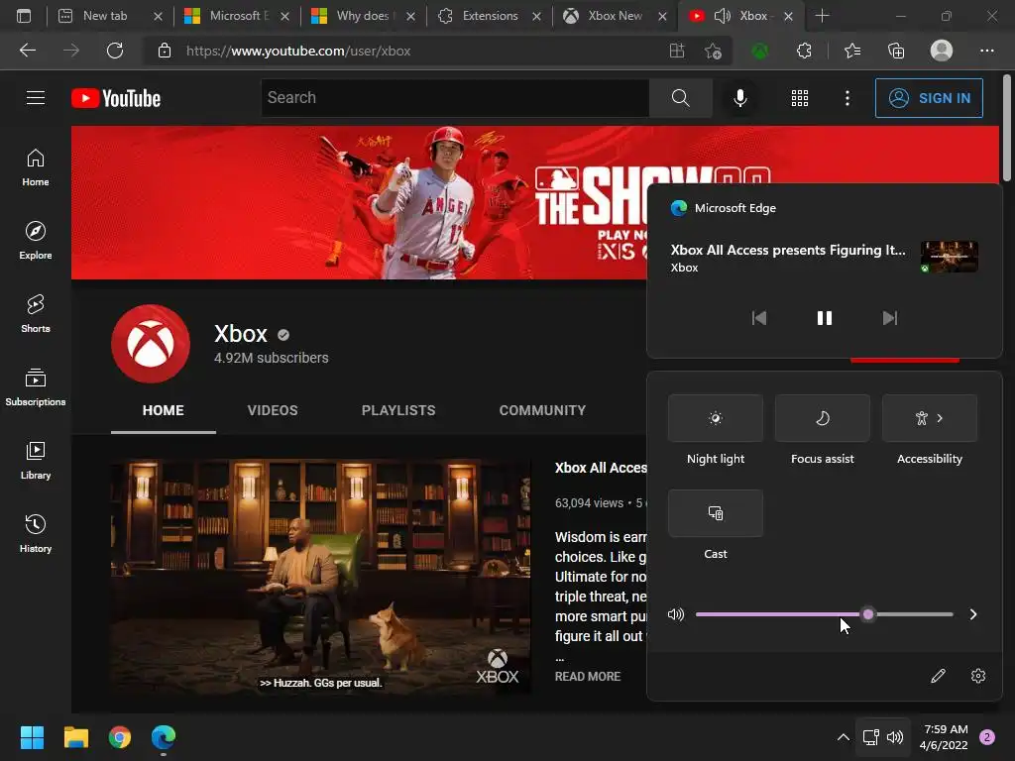Open Collections in Edge toolbar
1015x761 pixels.
(x=896, y=51)
